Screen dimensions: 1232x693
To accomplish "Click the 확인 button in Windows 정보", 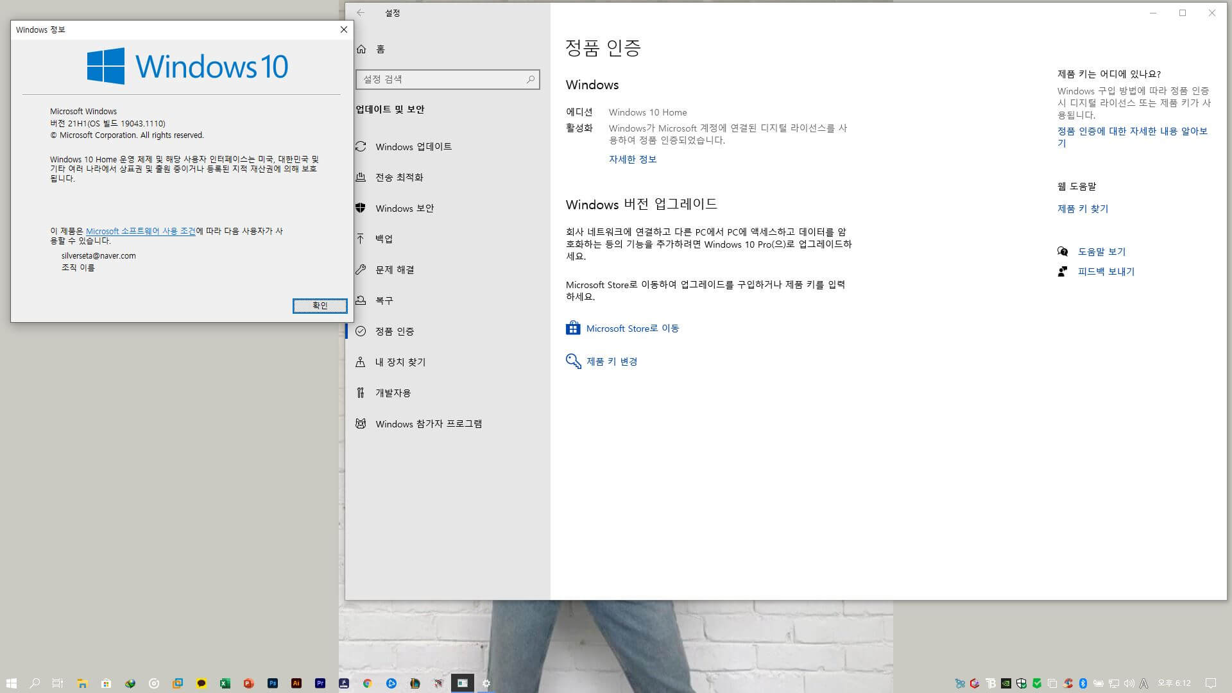I will pos(320,306).
